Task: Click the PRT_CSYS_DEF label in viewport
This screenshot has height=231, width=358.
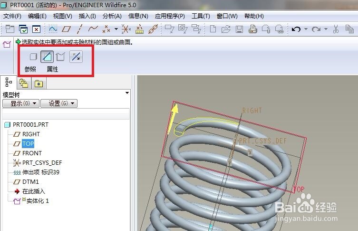Action: (x=262, y=141)
